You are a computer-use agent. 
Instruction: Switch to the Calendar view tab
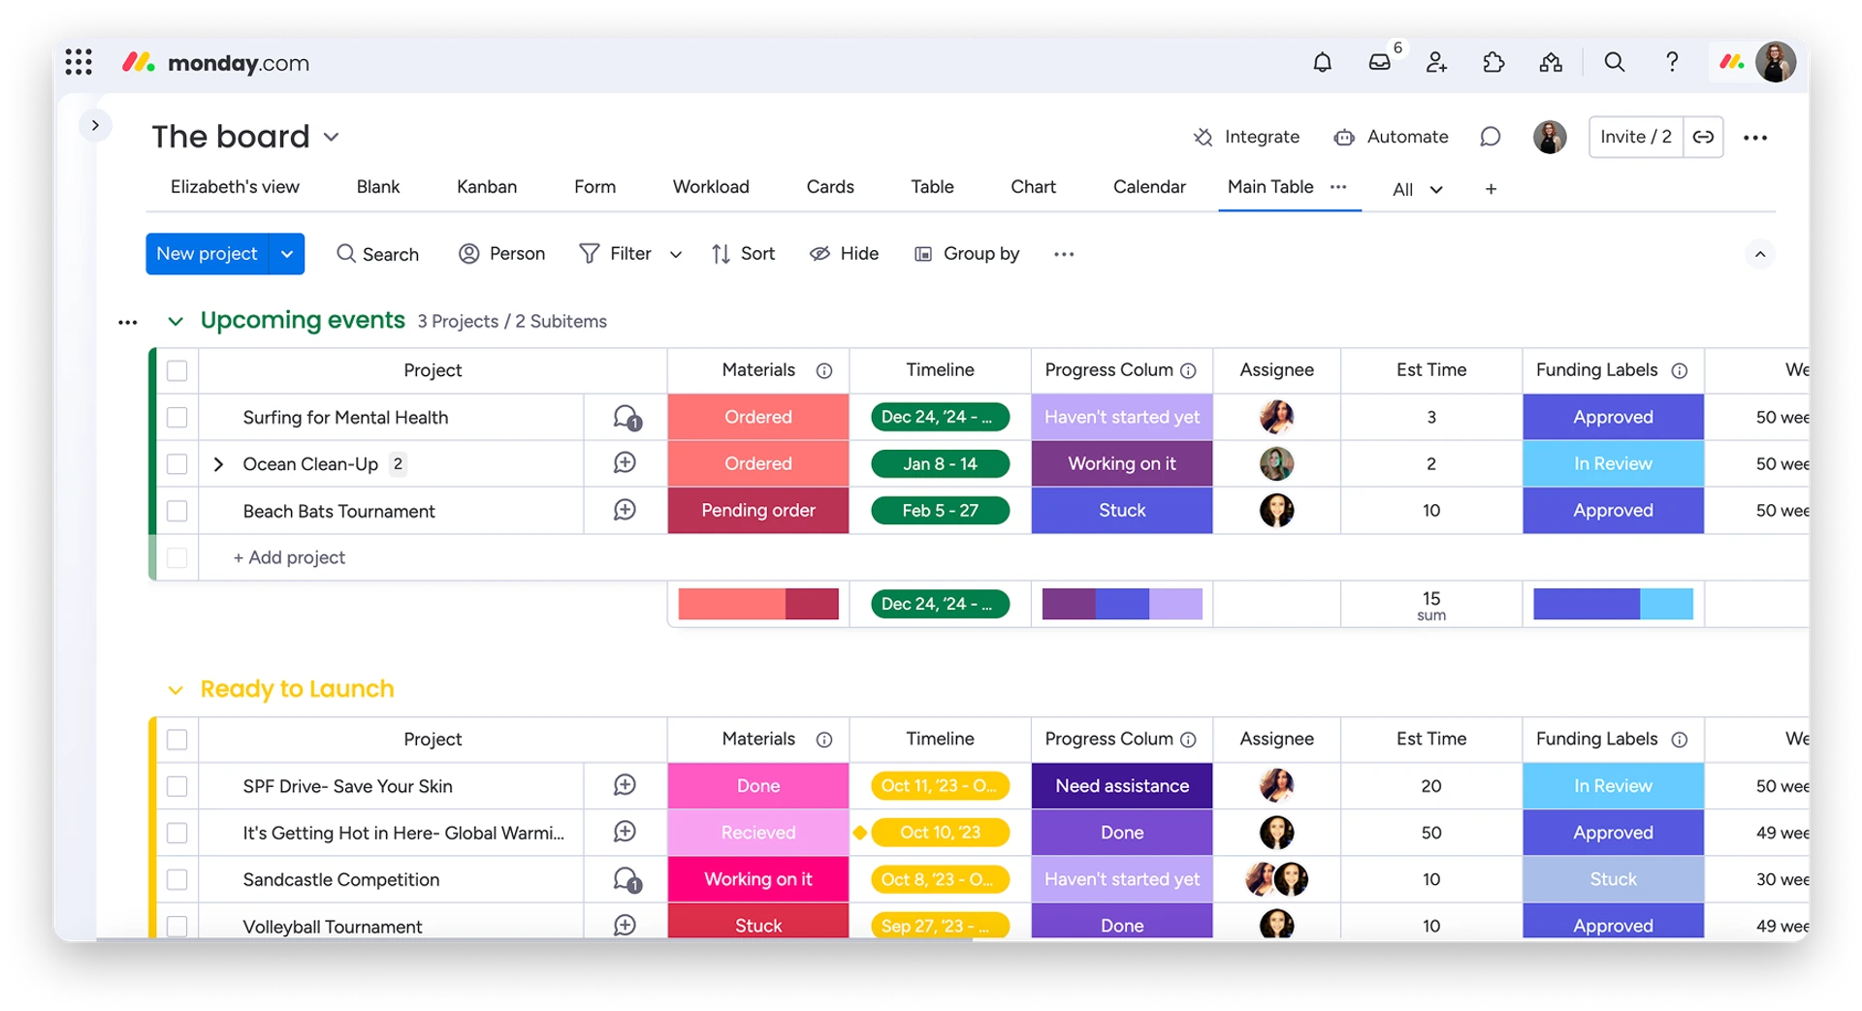point(1149,187)
